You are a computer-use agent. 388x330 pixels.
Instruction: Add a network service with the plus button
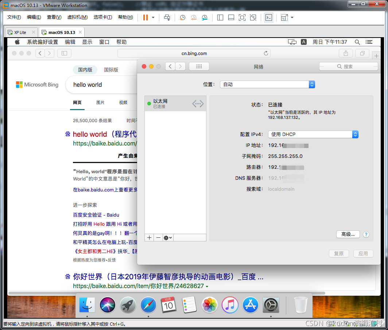149,238
